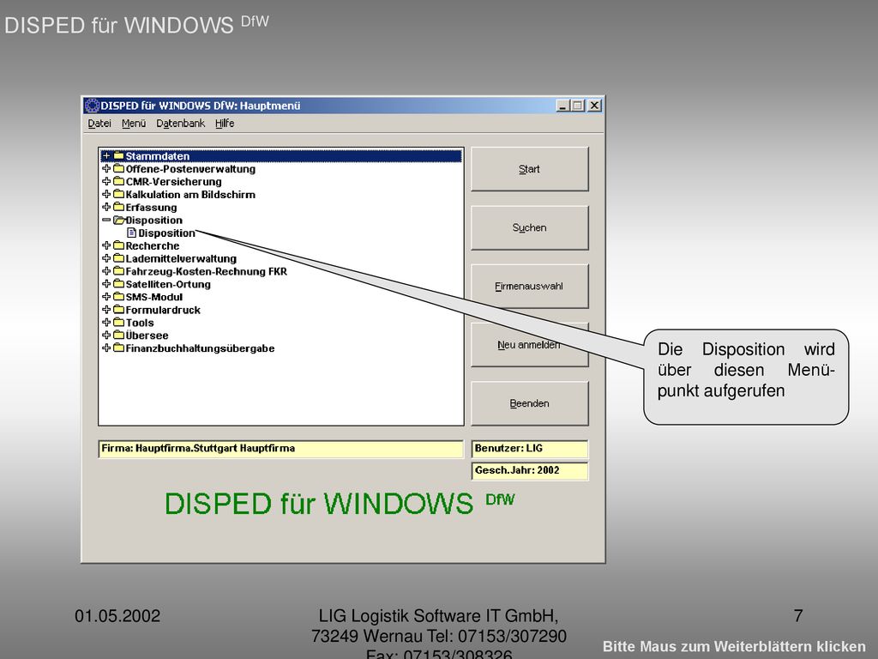
Task: Click Kalkulation am Bildschirm folder icon
Action: 118,195
